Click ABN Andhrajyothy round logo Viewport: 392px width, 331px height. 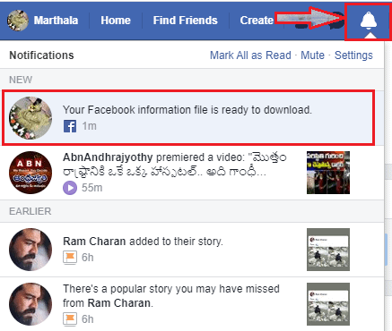[30, 173]
